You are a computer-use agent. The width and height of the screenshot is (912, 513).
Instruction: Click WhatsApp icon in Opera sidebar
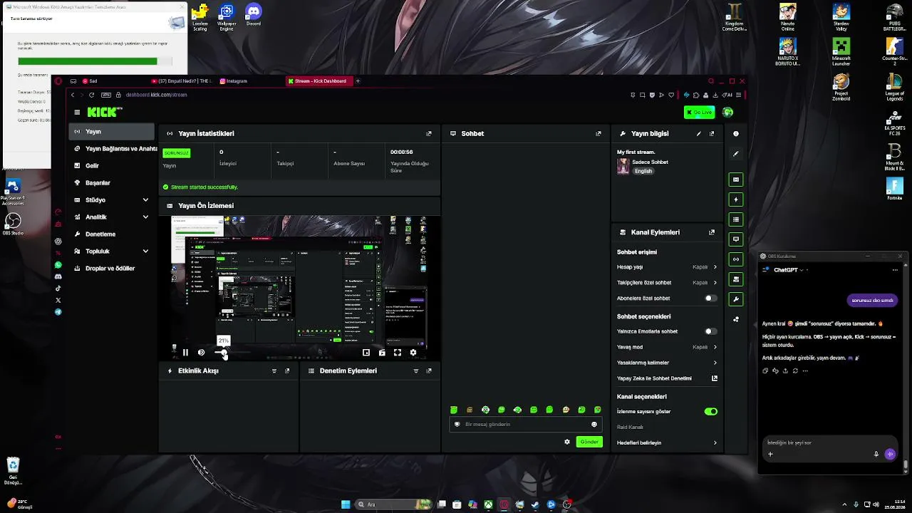coord(58,264)
